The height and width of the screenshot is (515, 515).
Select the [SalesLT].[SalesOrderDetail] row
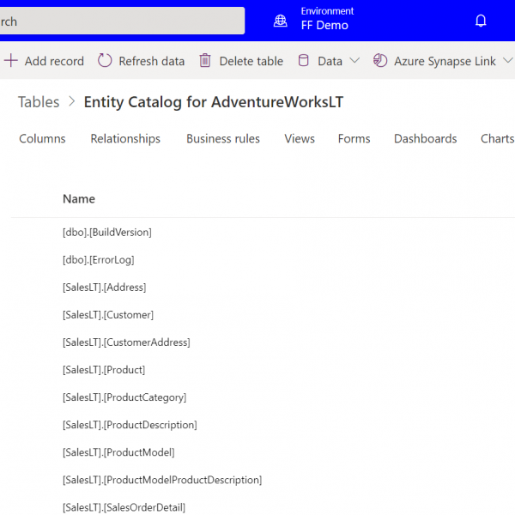point(124,507)
